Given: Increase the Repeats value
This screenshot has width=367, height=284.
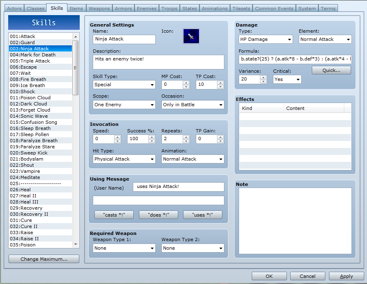Looking at the screenshot, I should [x=186, y=137].
